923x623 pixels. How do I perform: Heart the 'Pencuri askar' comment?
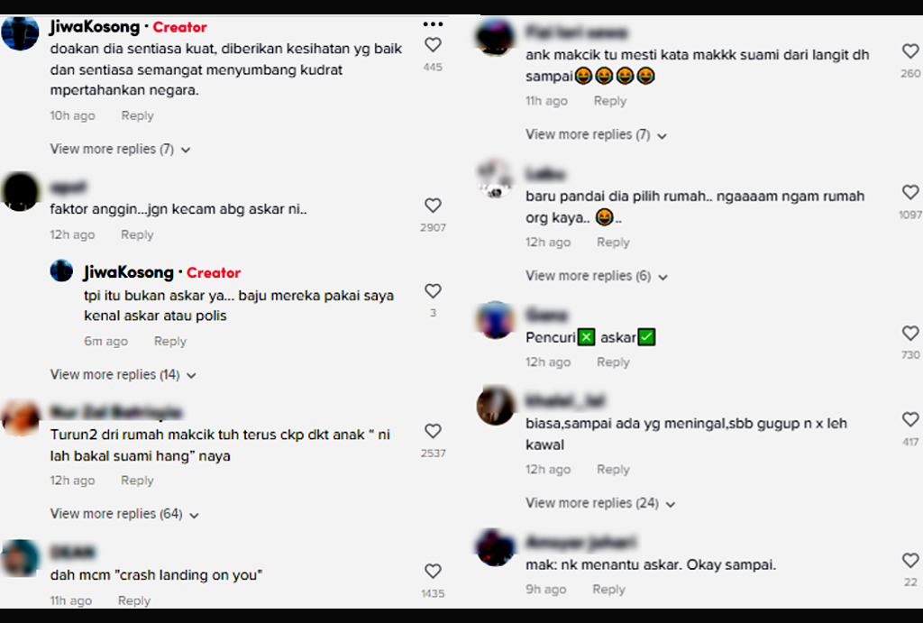tap(910, 334)
